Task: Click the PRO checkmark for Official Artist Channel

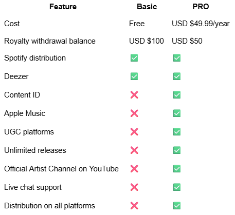Action: coord(177,169)
